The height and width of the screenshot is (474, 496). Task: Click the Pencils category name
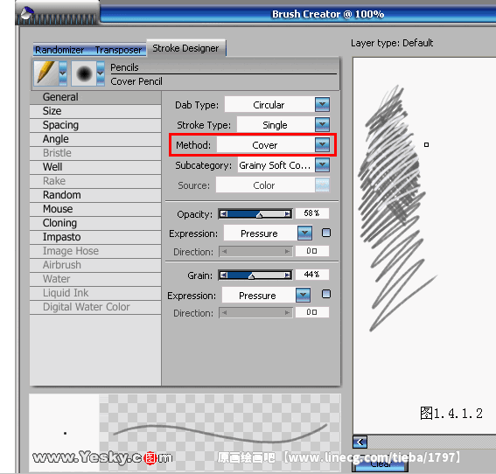[124, 67]
